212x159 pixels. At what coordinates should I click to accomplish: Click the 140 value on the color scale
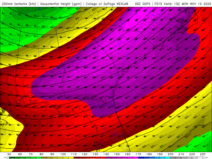point(106,154)
